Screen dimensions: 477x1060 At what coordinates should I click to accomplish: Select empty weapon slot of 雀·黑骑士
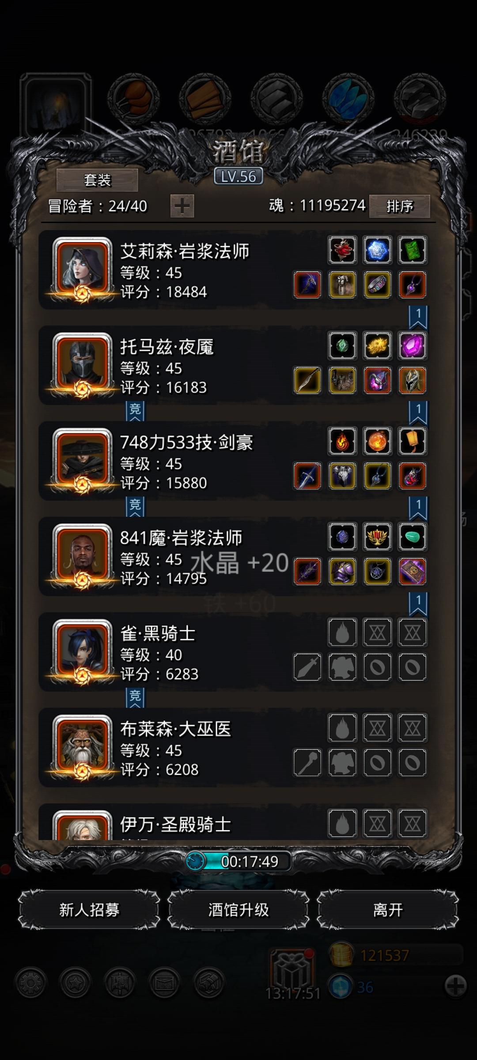[307, 667]
